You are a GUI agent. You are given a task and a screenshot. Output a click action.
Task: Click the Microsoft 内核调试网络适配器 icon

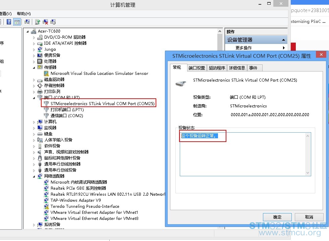46,182
